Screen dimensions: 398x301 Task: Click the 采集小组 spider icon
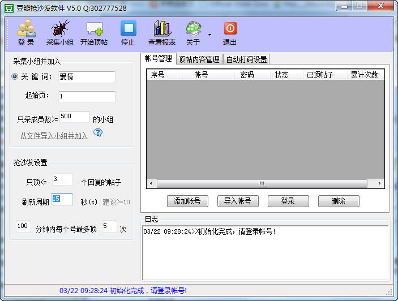pos(60,32)
